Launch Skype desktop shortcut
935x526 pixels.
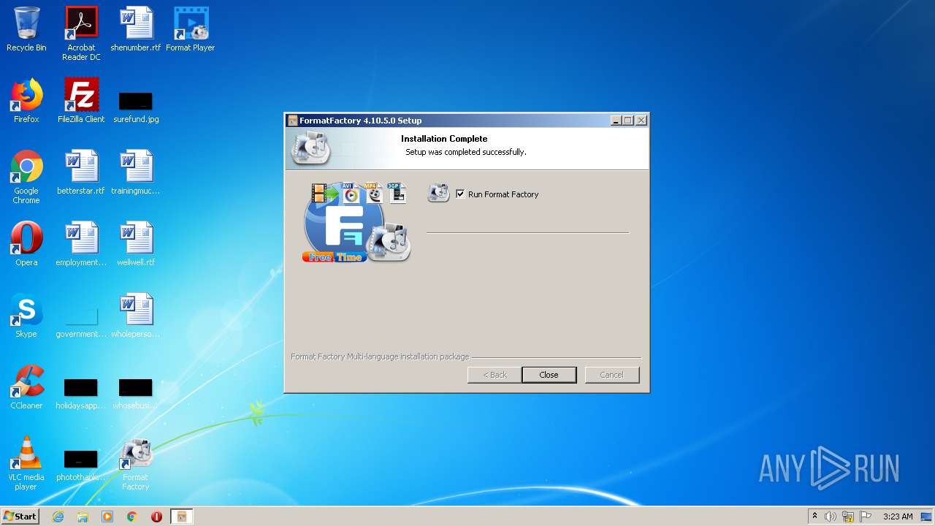point(26,316)
